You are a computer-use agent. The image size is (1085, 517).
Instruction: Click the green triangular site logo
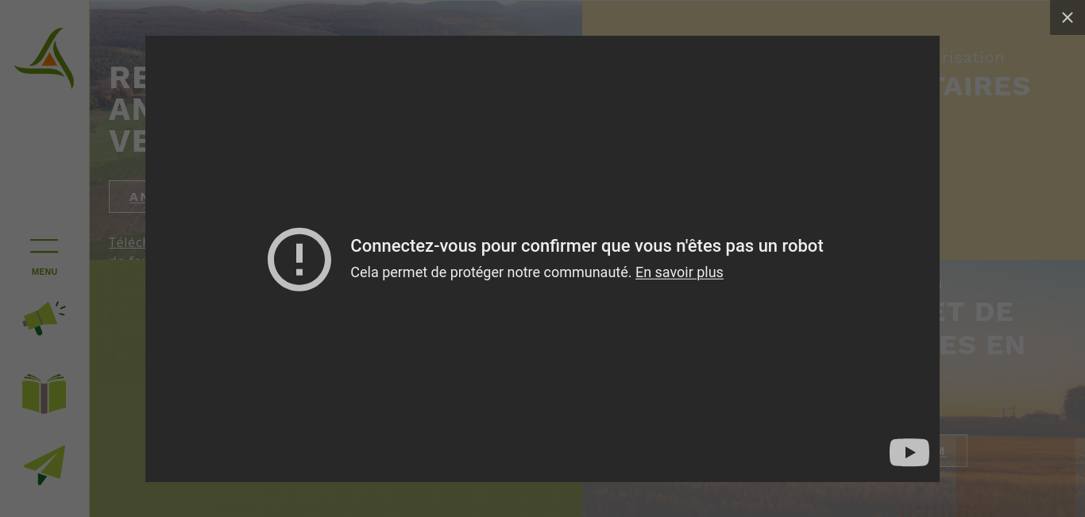44,58
